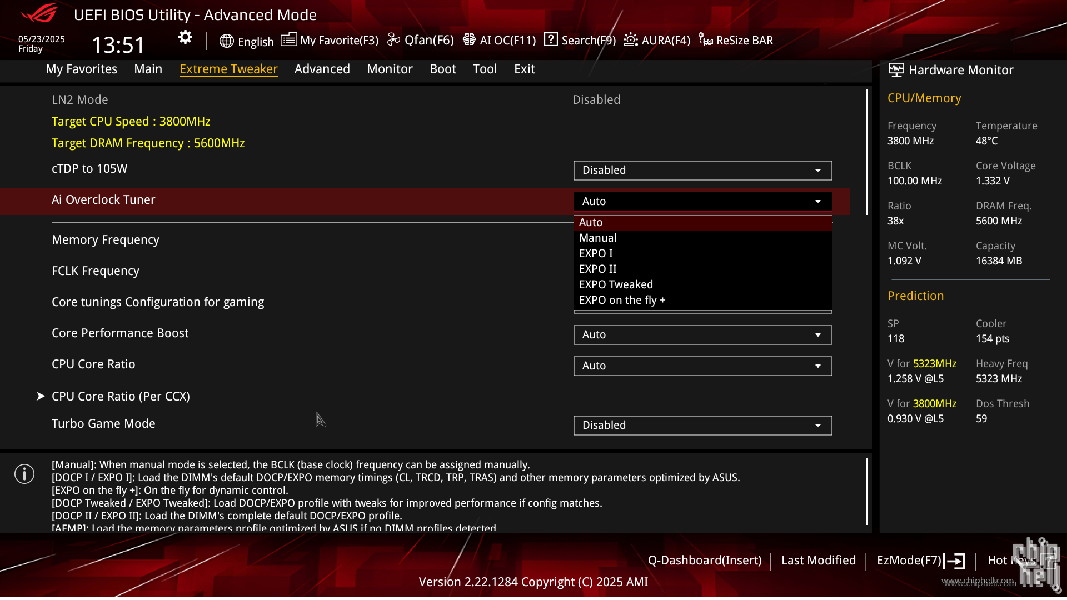The image size is (1067, 600).
Task: Click the CPU/Memory heading
Action: 924,98
